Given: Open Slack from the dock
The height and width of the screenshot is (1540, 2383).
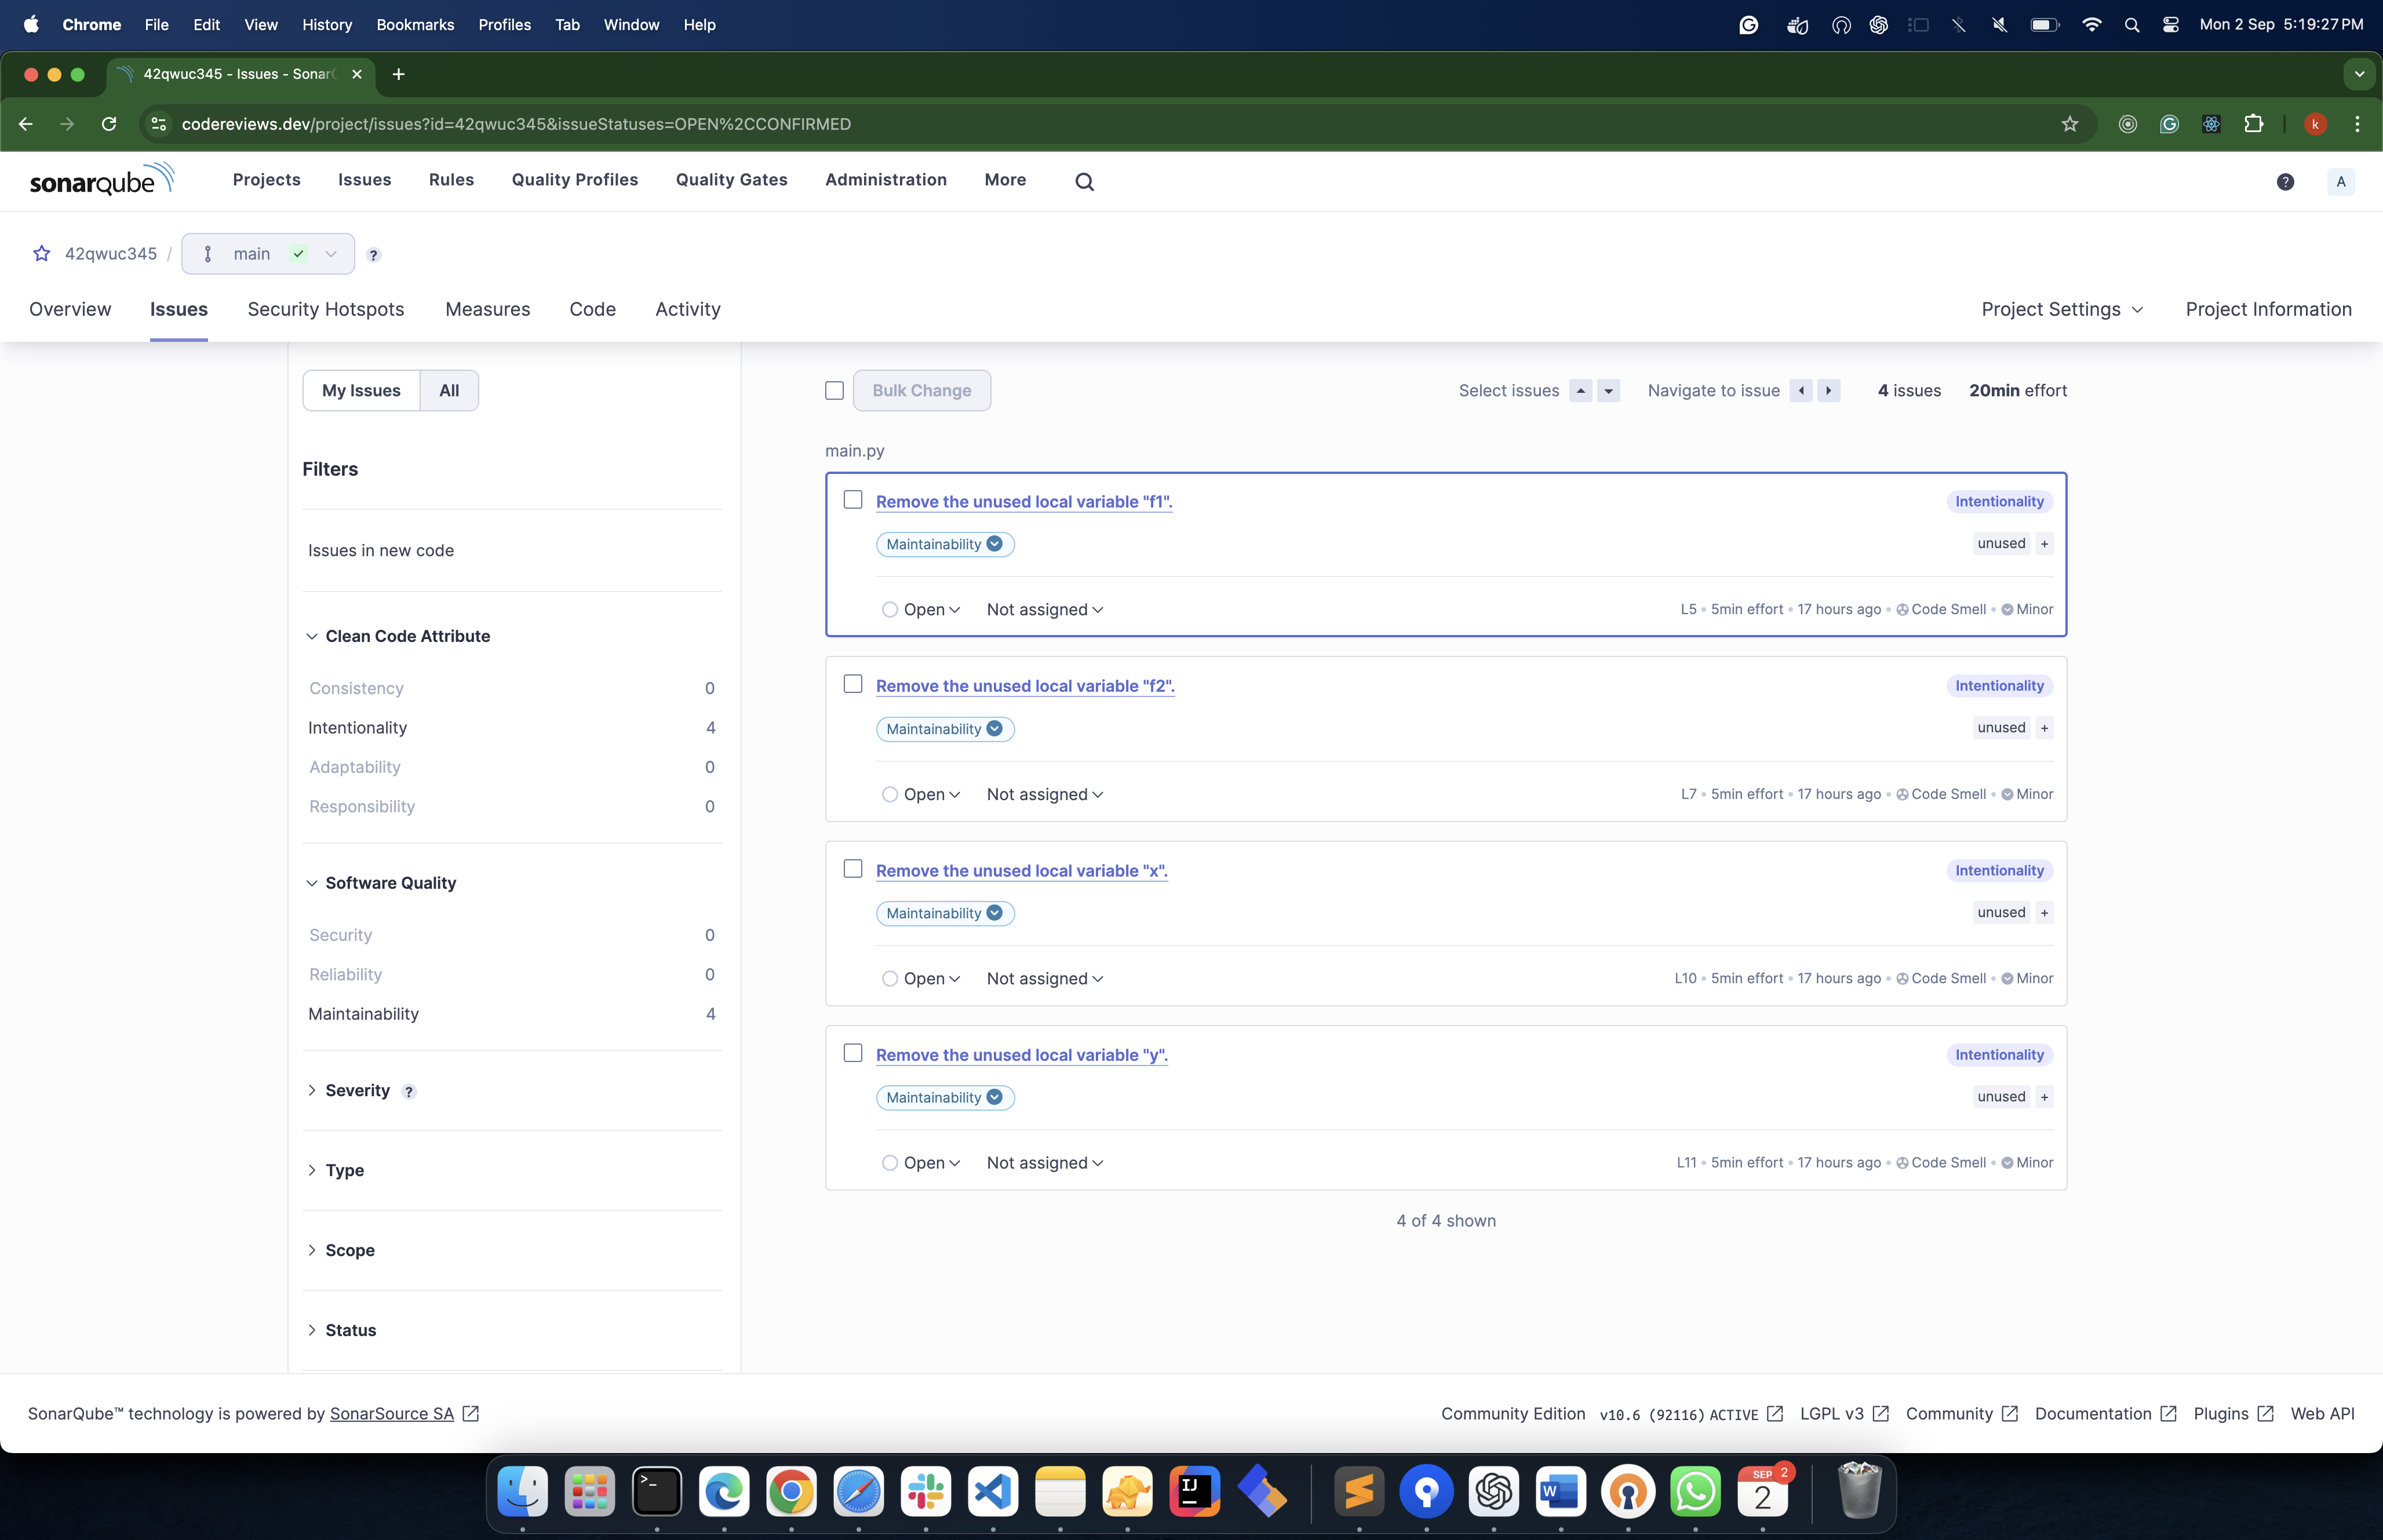Looking at the screenshot, I should click(925, 1492).
